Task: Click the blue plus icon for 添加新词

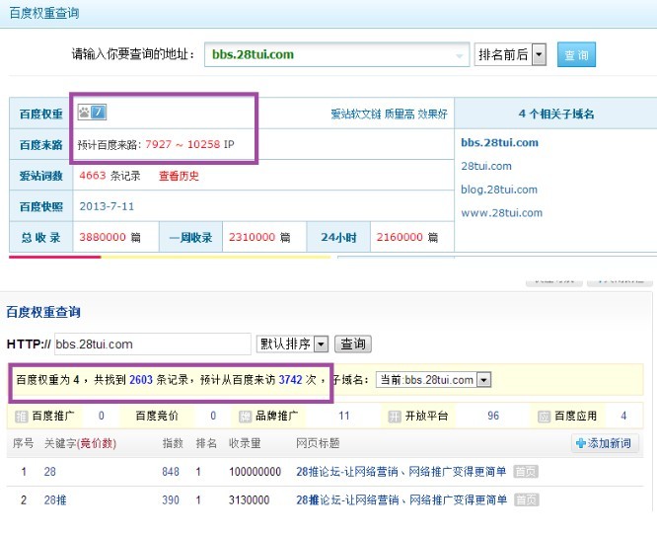Action: (581, 443)
